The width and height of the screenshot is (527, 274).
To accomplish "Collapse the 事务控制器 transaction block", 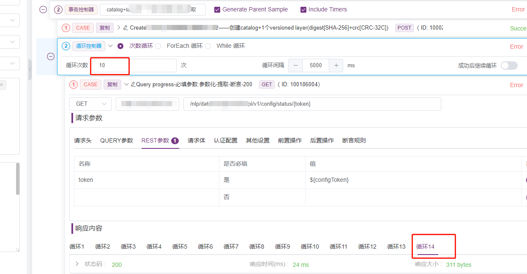I will [43, 9].
